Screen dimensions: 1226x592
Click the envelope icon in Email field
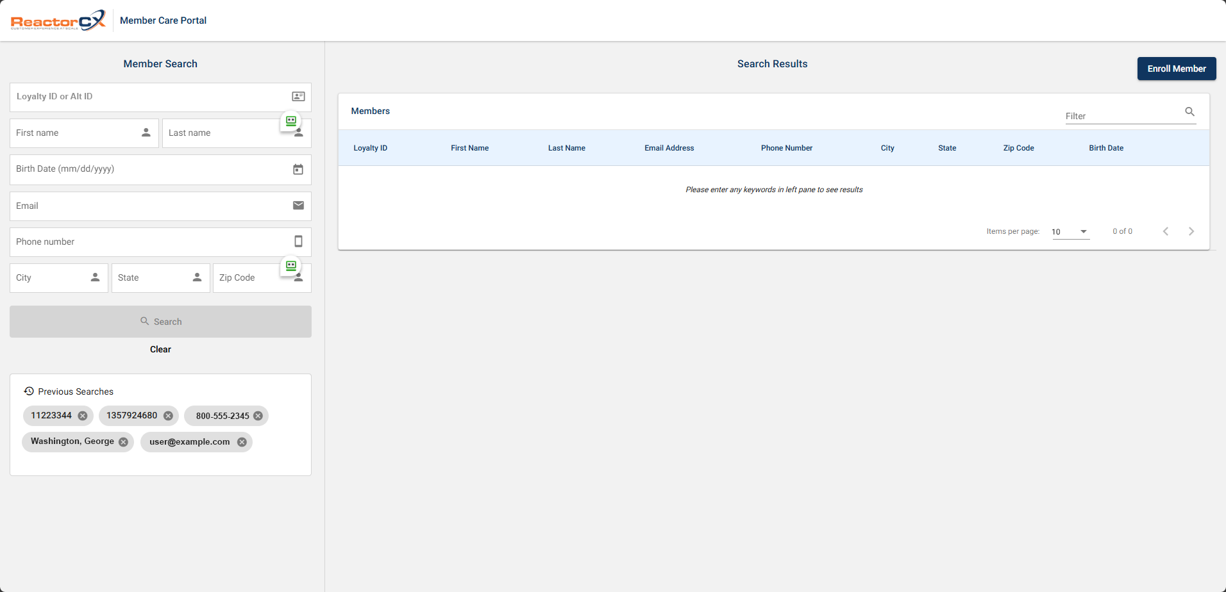point(298,206)
